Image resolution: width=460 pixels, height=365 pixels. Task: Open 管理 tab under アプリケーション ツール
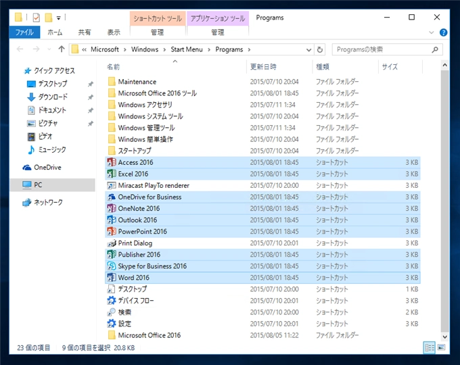(x=218, y=32)
